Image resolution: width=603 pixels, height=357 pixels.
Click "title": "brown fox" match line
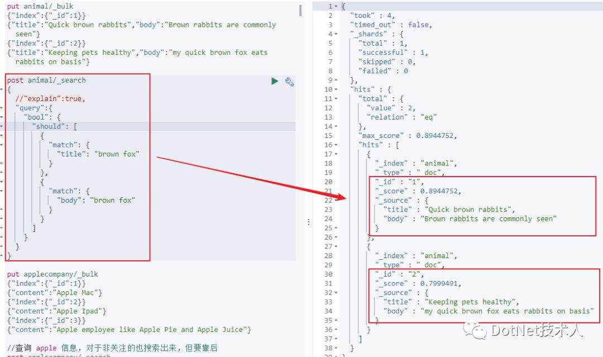(x=98, y=154)
